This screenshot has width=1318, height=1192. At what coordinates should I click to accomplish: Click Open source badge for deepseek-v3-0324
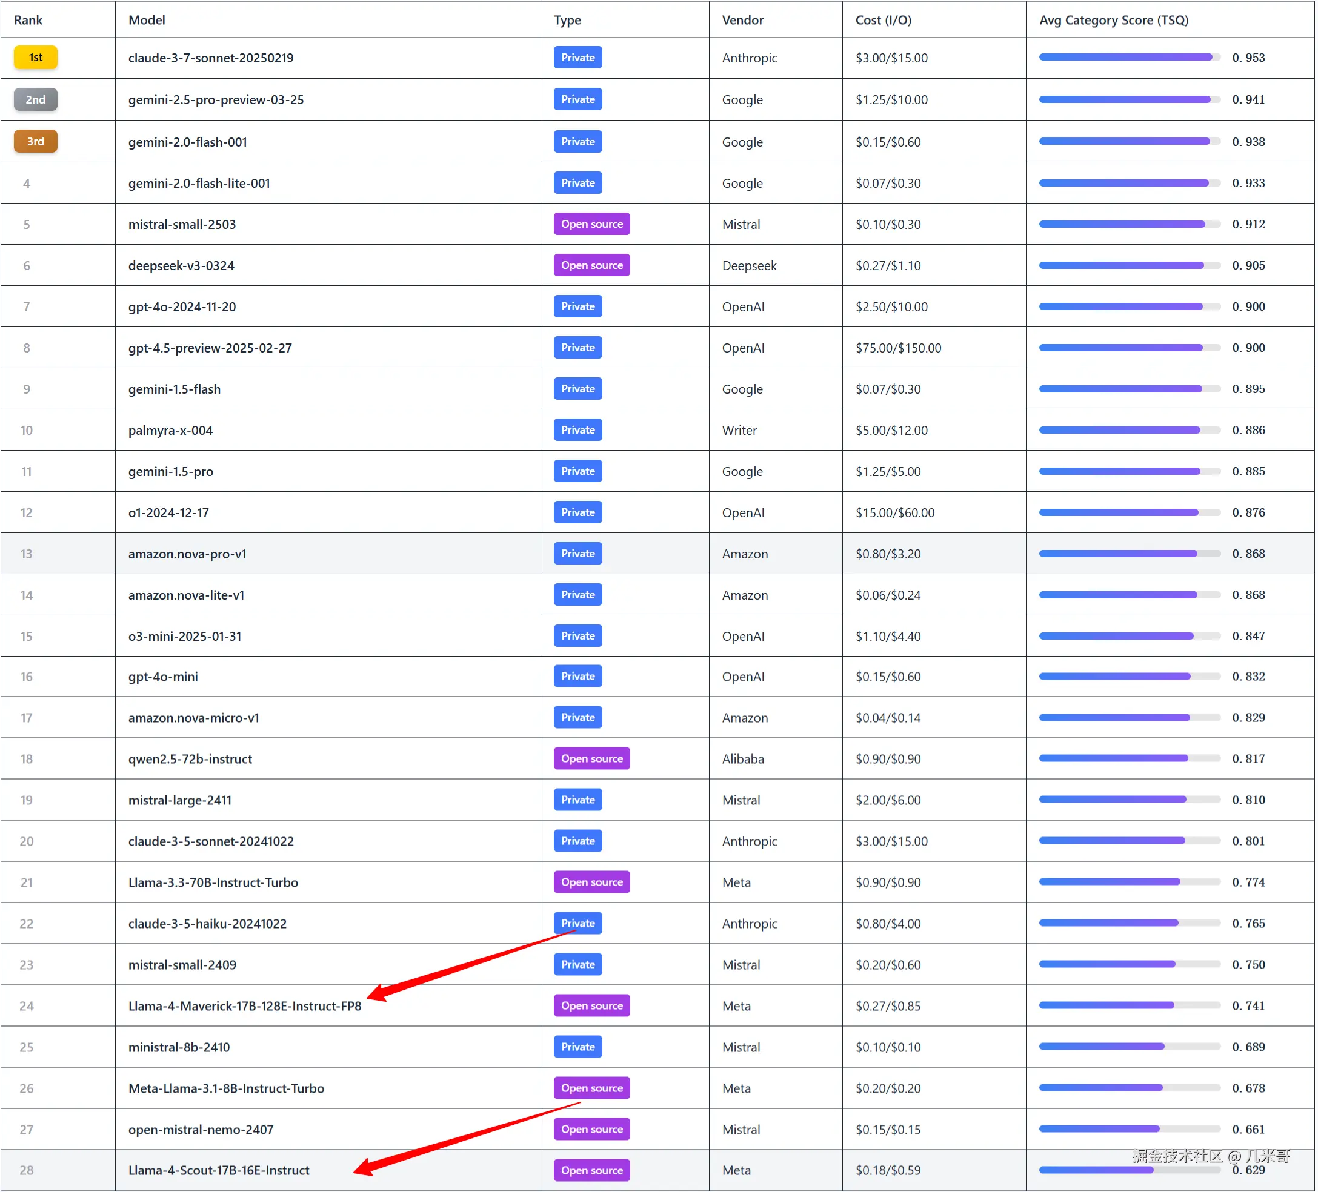pos(591,265)
